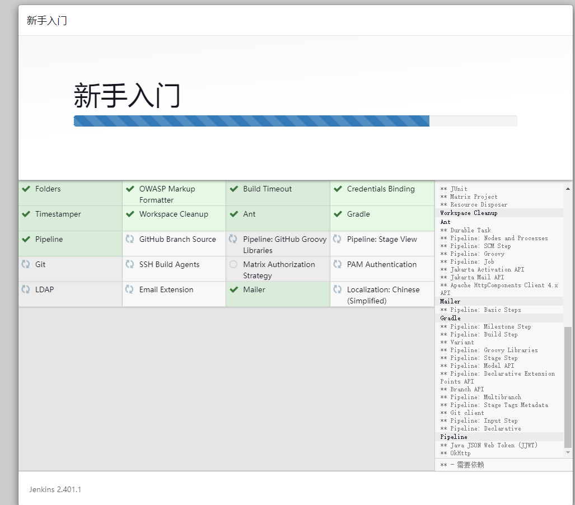This screenshot has height=505, width=575.
Task: Click the "Credentials Binding" plugin label
Action: (x=381, y=189)
